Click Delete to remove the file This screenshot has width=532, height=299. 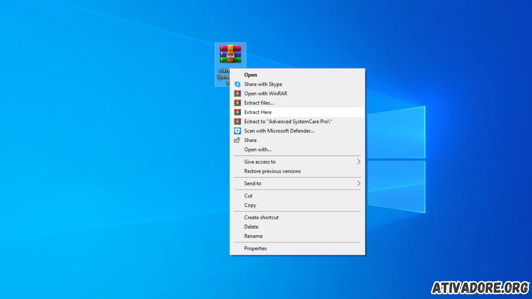coord(251,226)
